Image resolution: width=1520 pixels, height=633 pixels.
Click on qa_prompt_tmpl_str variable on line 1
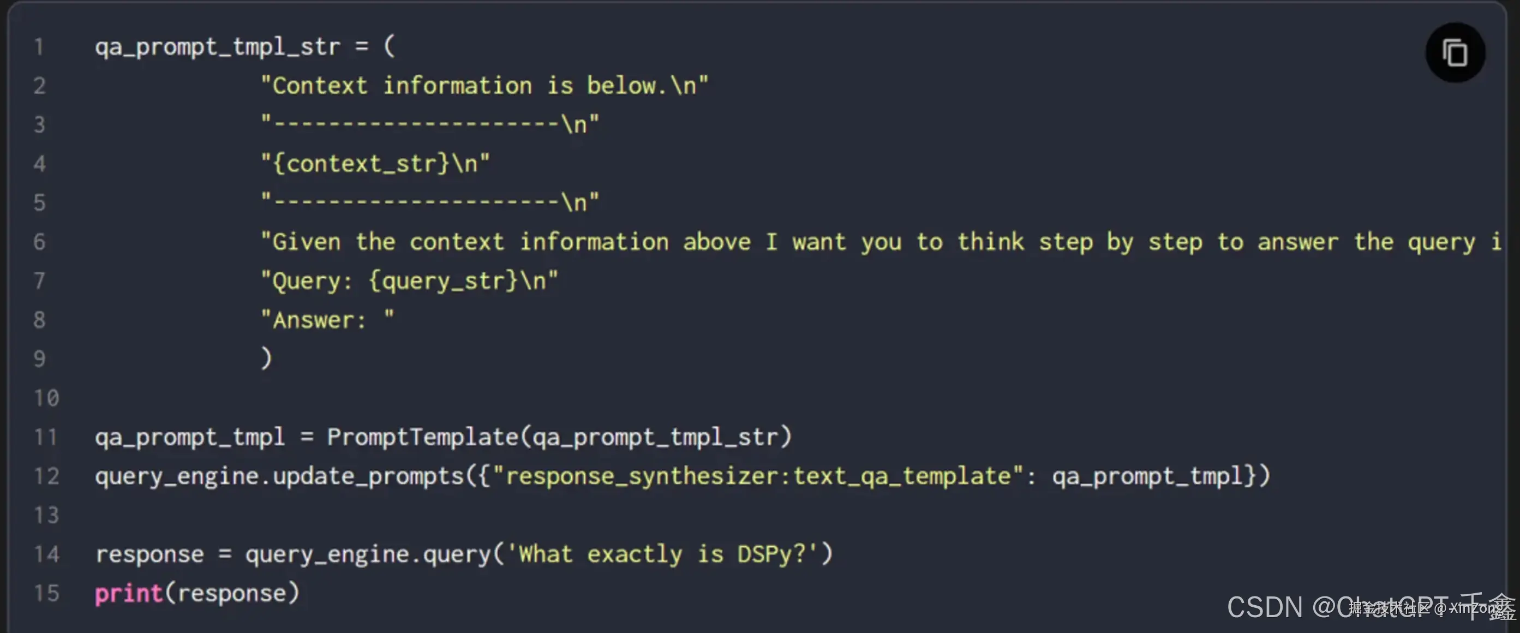pyautogui.click(x=218, y=46)
